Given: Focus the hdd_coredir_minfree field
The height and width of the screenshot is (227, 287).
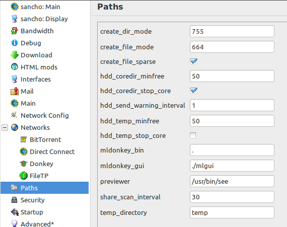Looking at the screenshot, I should [232, 76].
